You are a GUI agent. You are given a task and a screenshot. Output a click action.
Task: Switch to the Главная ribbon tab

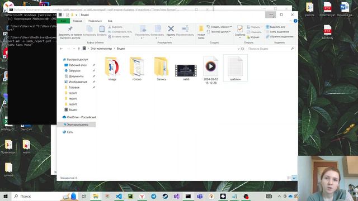[77, 21]
